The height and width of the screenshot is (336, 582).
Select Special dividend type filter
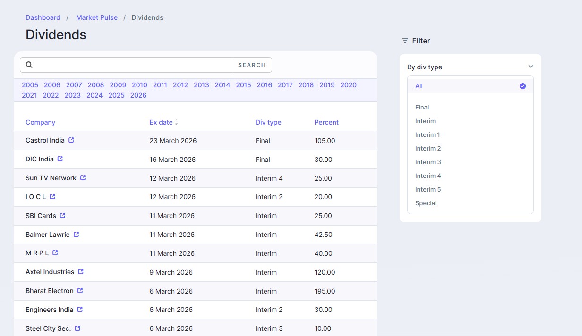[x=426, y=203]
